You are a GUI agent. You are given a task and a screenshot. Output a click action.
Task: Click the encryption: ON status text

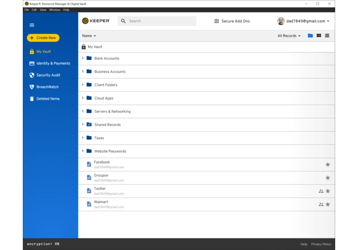pos(43,244)
